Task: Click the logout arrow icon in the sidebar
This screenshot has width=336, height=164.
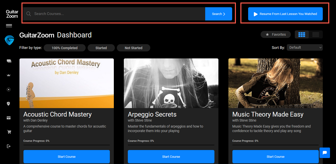Action: click(x=9, y=146)
